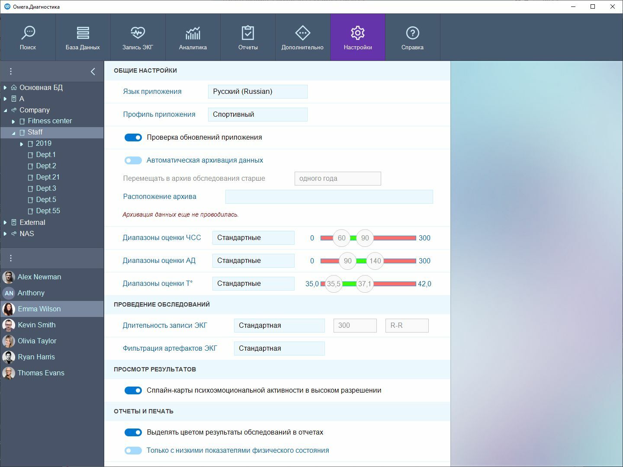The width and height of the screenshot is (623, 467).
Task: Toggle Сплайн-карты высокое разрешение switch
Action: pyautogui.click(x=133, y=390)
